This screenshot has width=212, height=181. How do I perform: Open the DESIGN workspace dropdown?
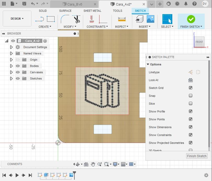click(17, 19)
